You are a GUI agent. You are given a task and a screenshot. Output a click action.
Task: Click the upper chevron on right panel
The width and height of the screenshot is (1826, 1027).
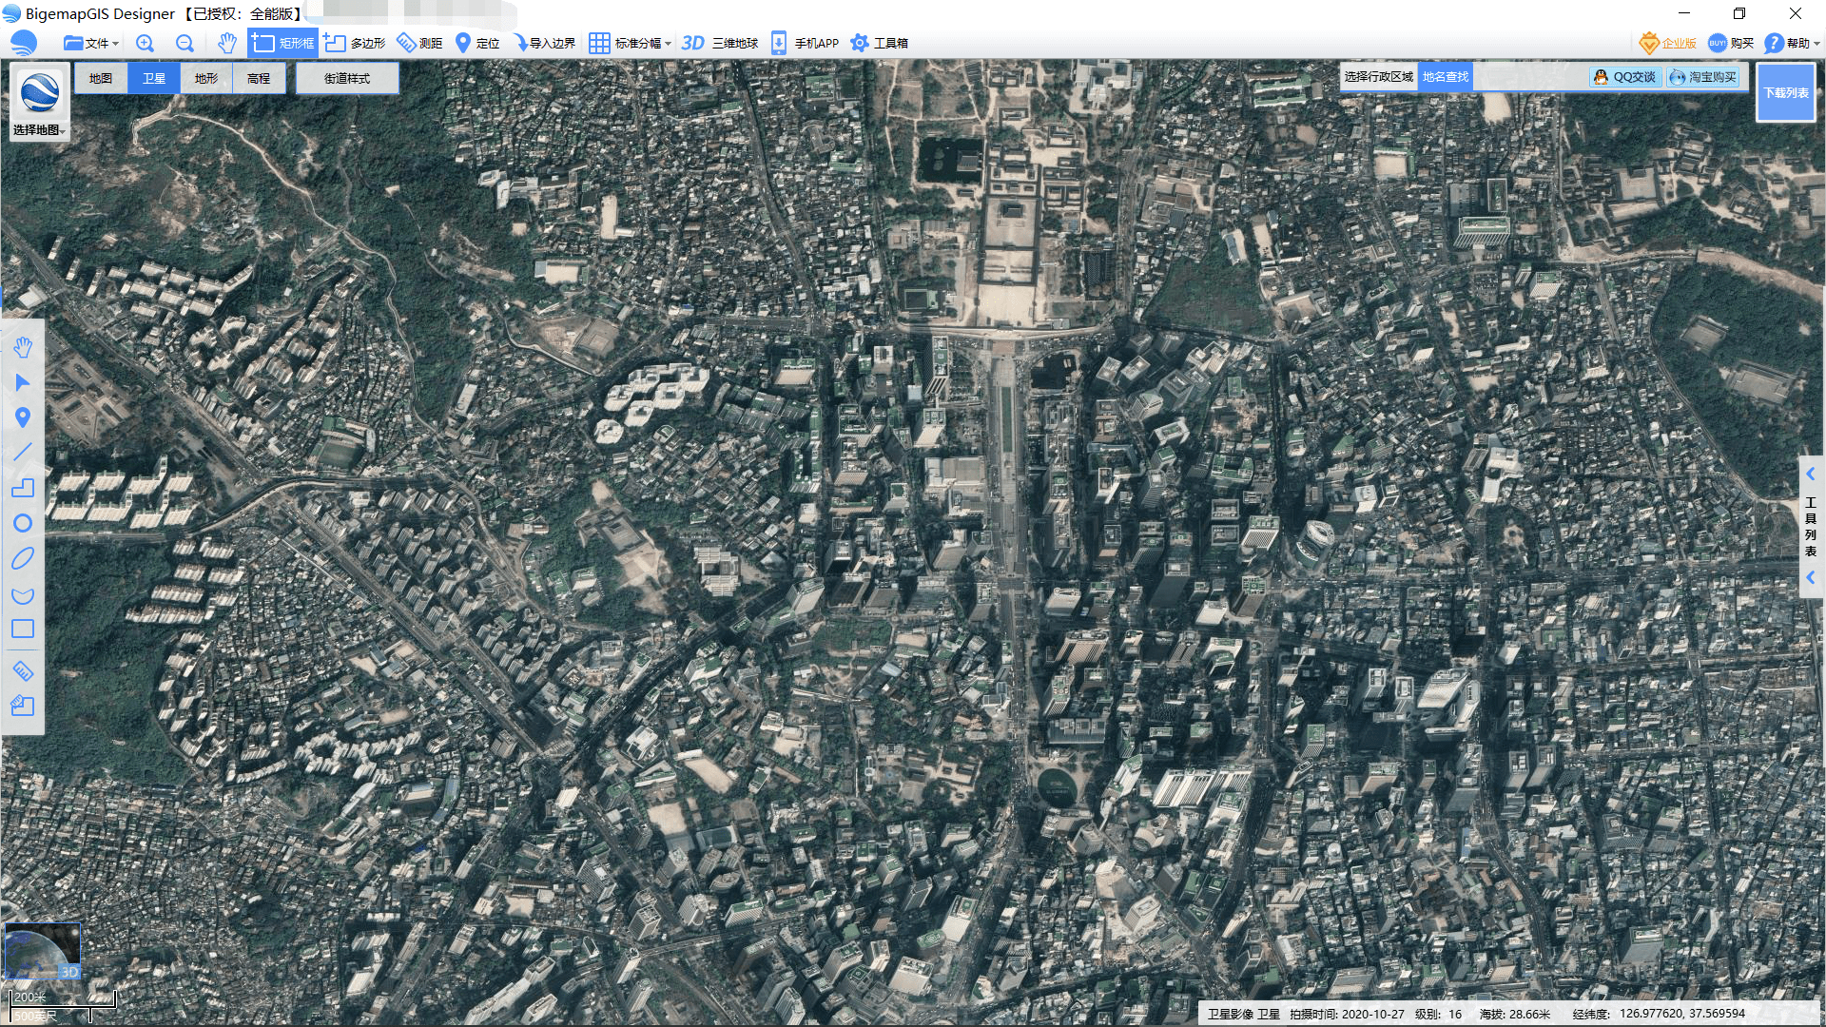click(1811, 474)
